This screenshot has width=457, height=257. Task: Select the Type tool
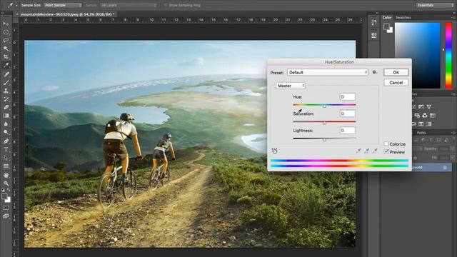[x=6, y=149]
